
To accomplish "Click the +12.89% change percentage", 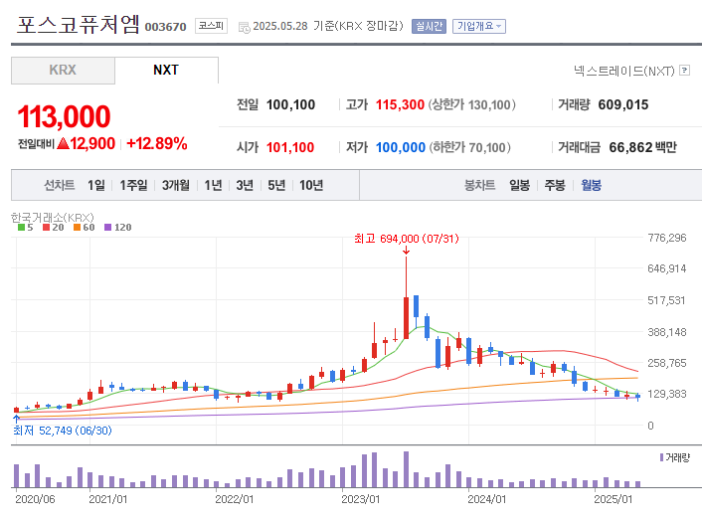I will coord(157,144).
